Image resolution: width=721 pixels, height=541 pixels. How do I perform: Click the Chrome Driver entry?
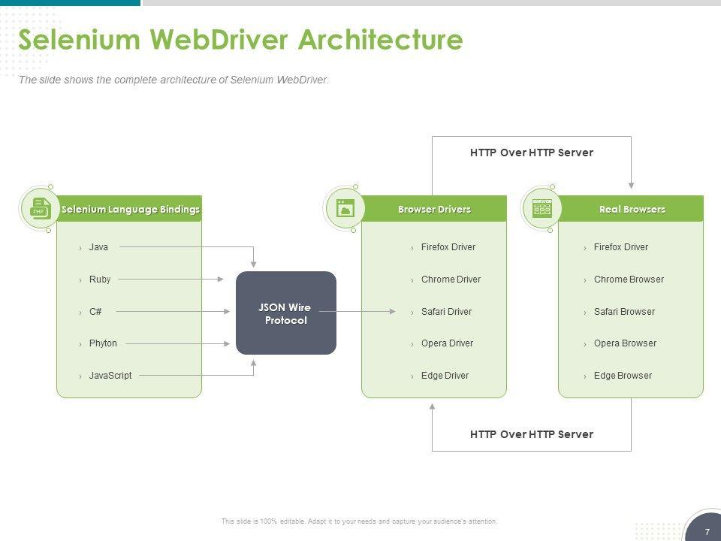tap(451, 280)
